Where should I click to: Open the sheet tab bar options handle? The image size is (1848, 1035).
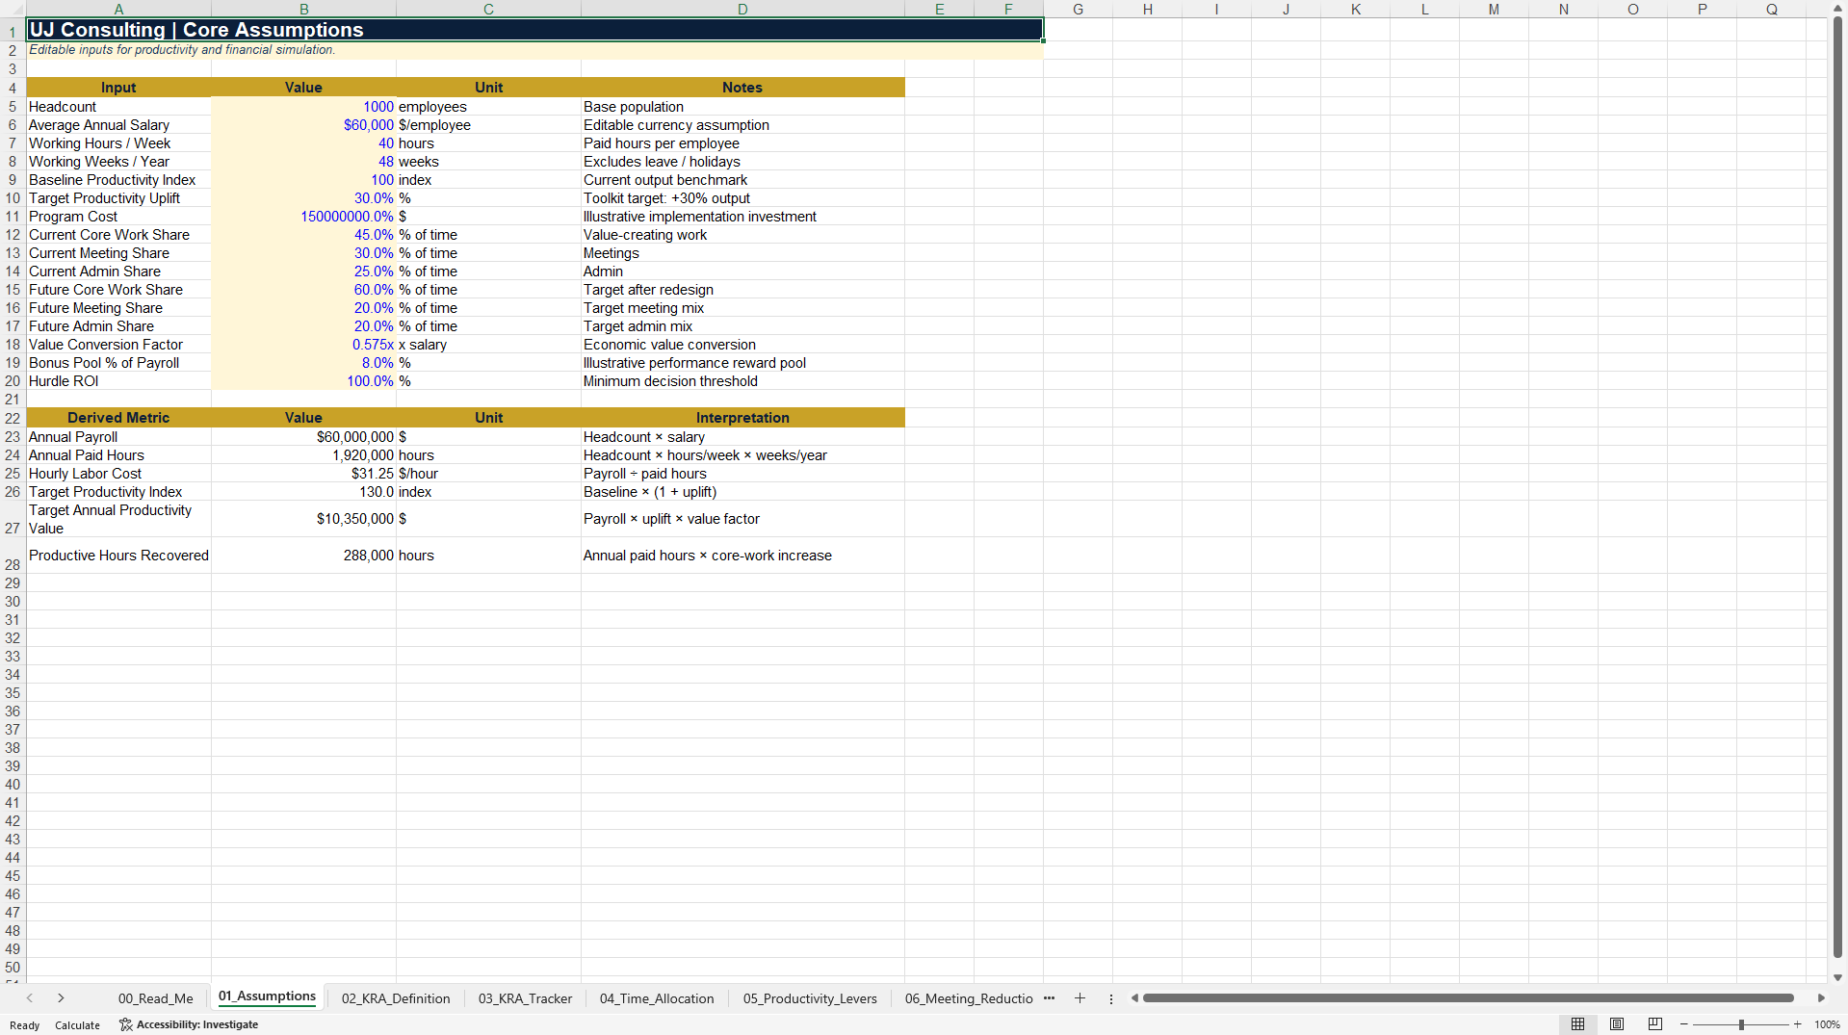[x=1111, y=998]
